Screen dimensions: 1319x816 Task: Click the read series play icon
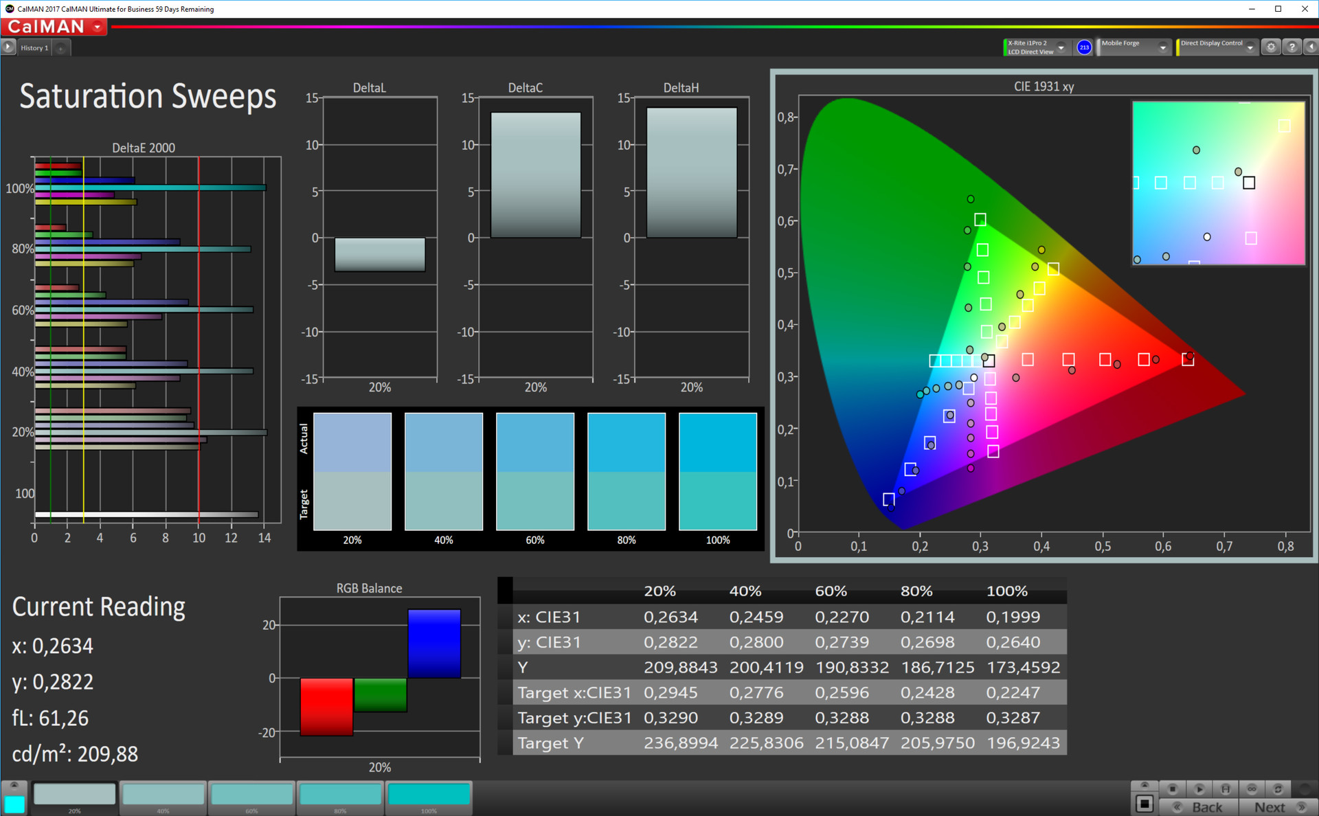click(x=1199, y=789)
